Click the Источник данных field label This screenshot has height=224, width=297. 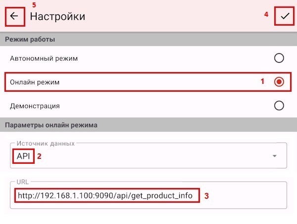(x=46, y=144)
